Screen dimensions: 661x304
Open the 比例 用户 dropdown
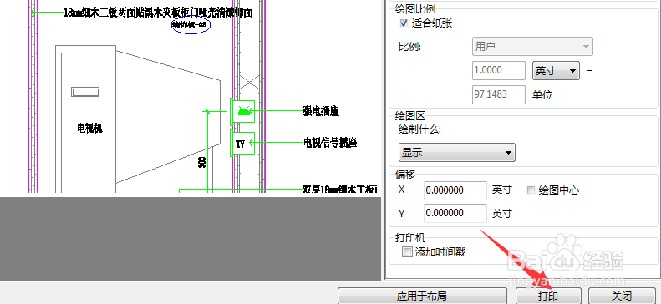coord(532,47)
